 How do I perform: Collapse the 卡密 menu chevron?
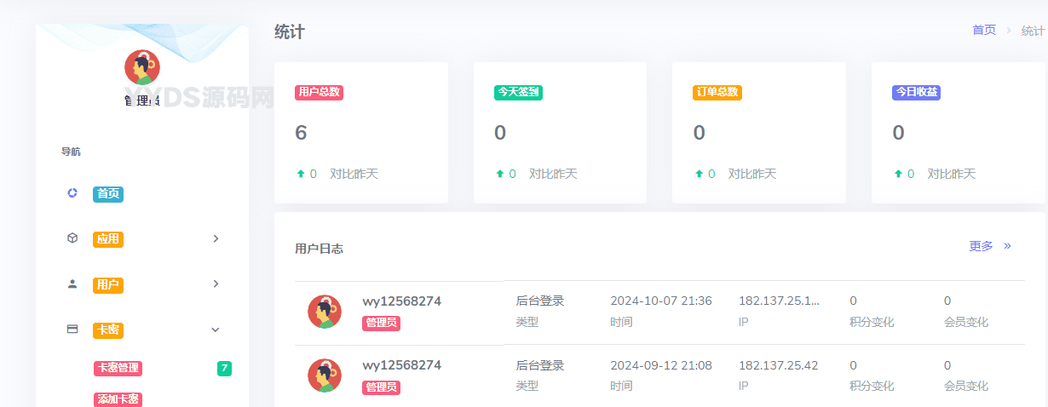[x=216, y=330]
